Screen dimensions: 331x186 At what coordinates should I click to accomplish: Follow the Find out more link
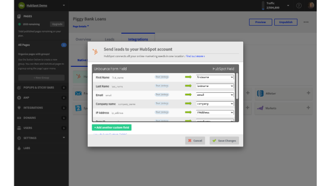point(195,56)
